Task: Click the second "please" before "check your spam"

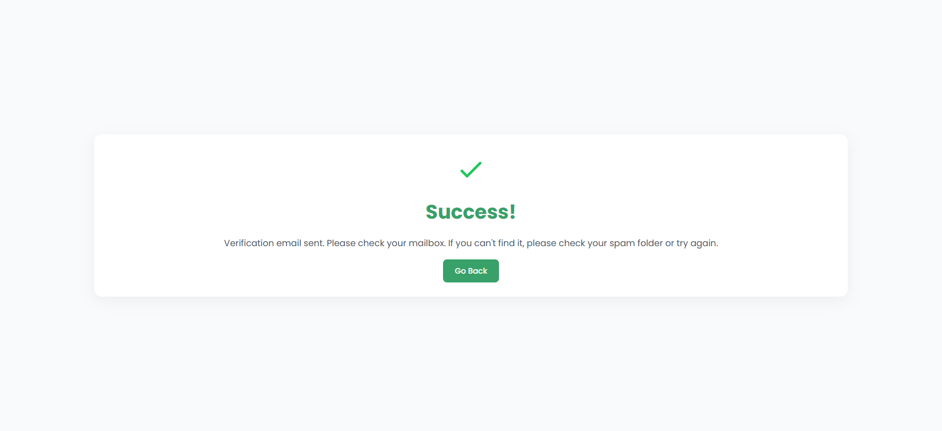Action: pos(542,243)
